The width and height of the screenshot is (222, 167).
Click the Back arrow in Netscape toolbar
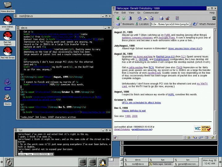118,18
